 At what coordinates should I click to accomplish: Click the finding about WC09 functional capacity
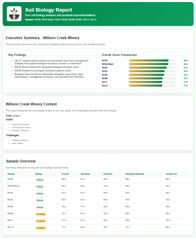[43, 70]
